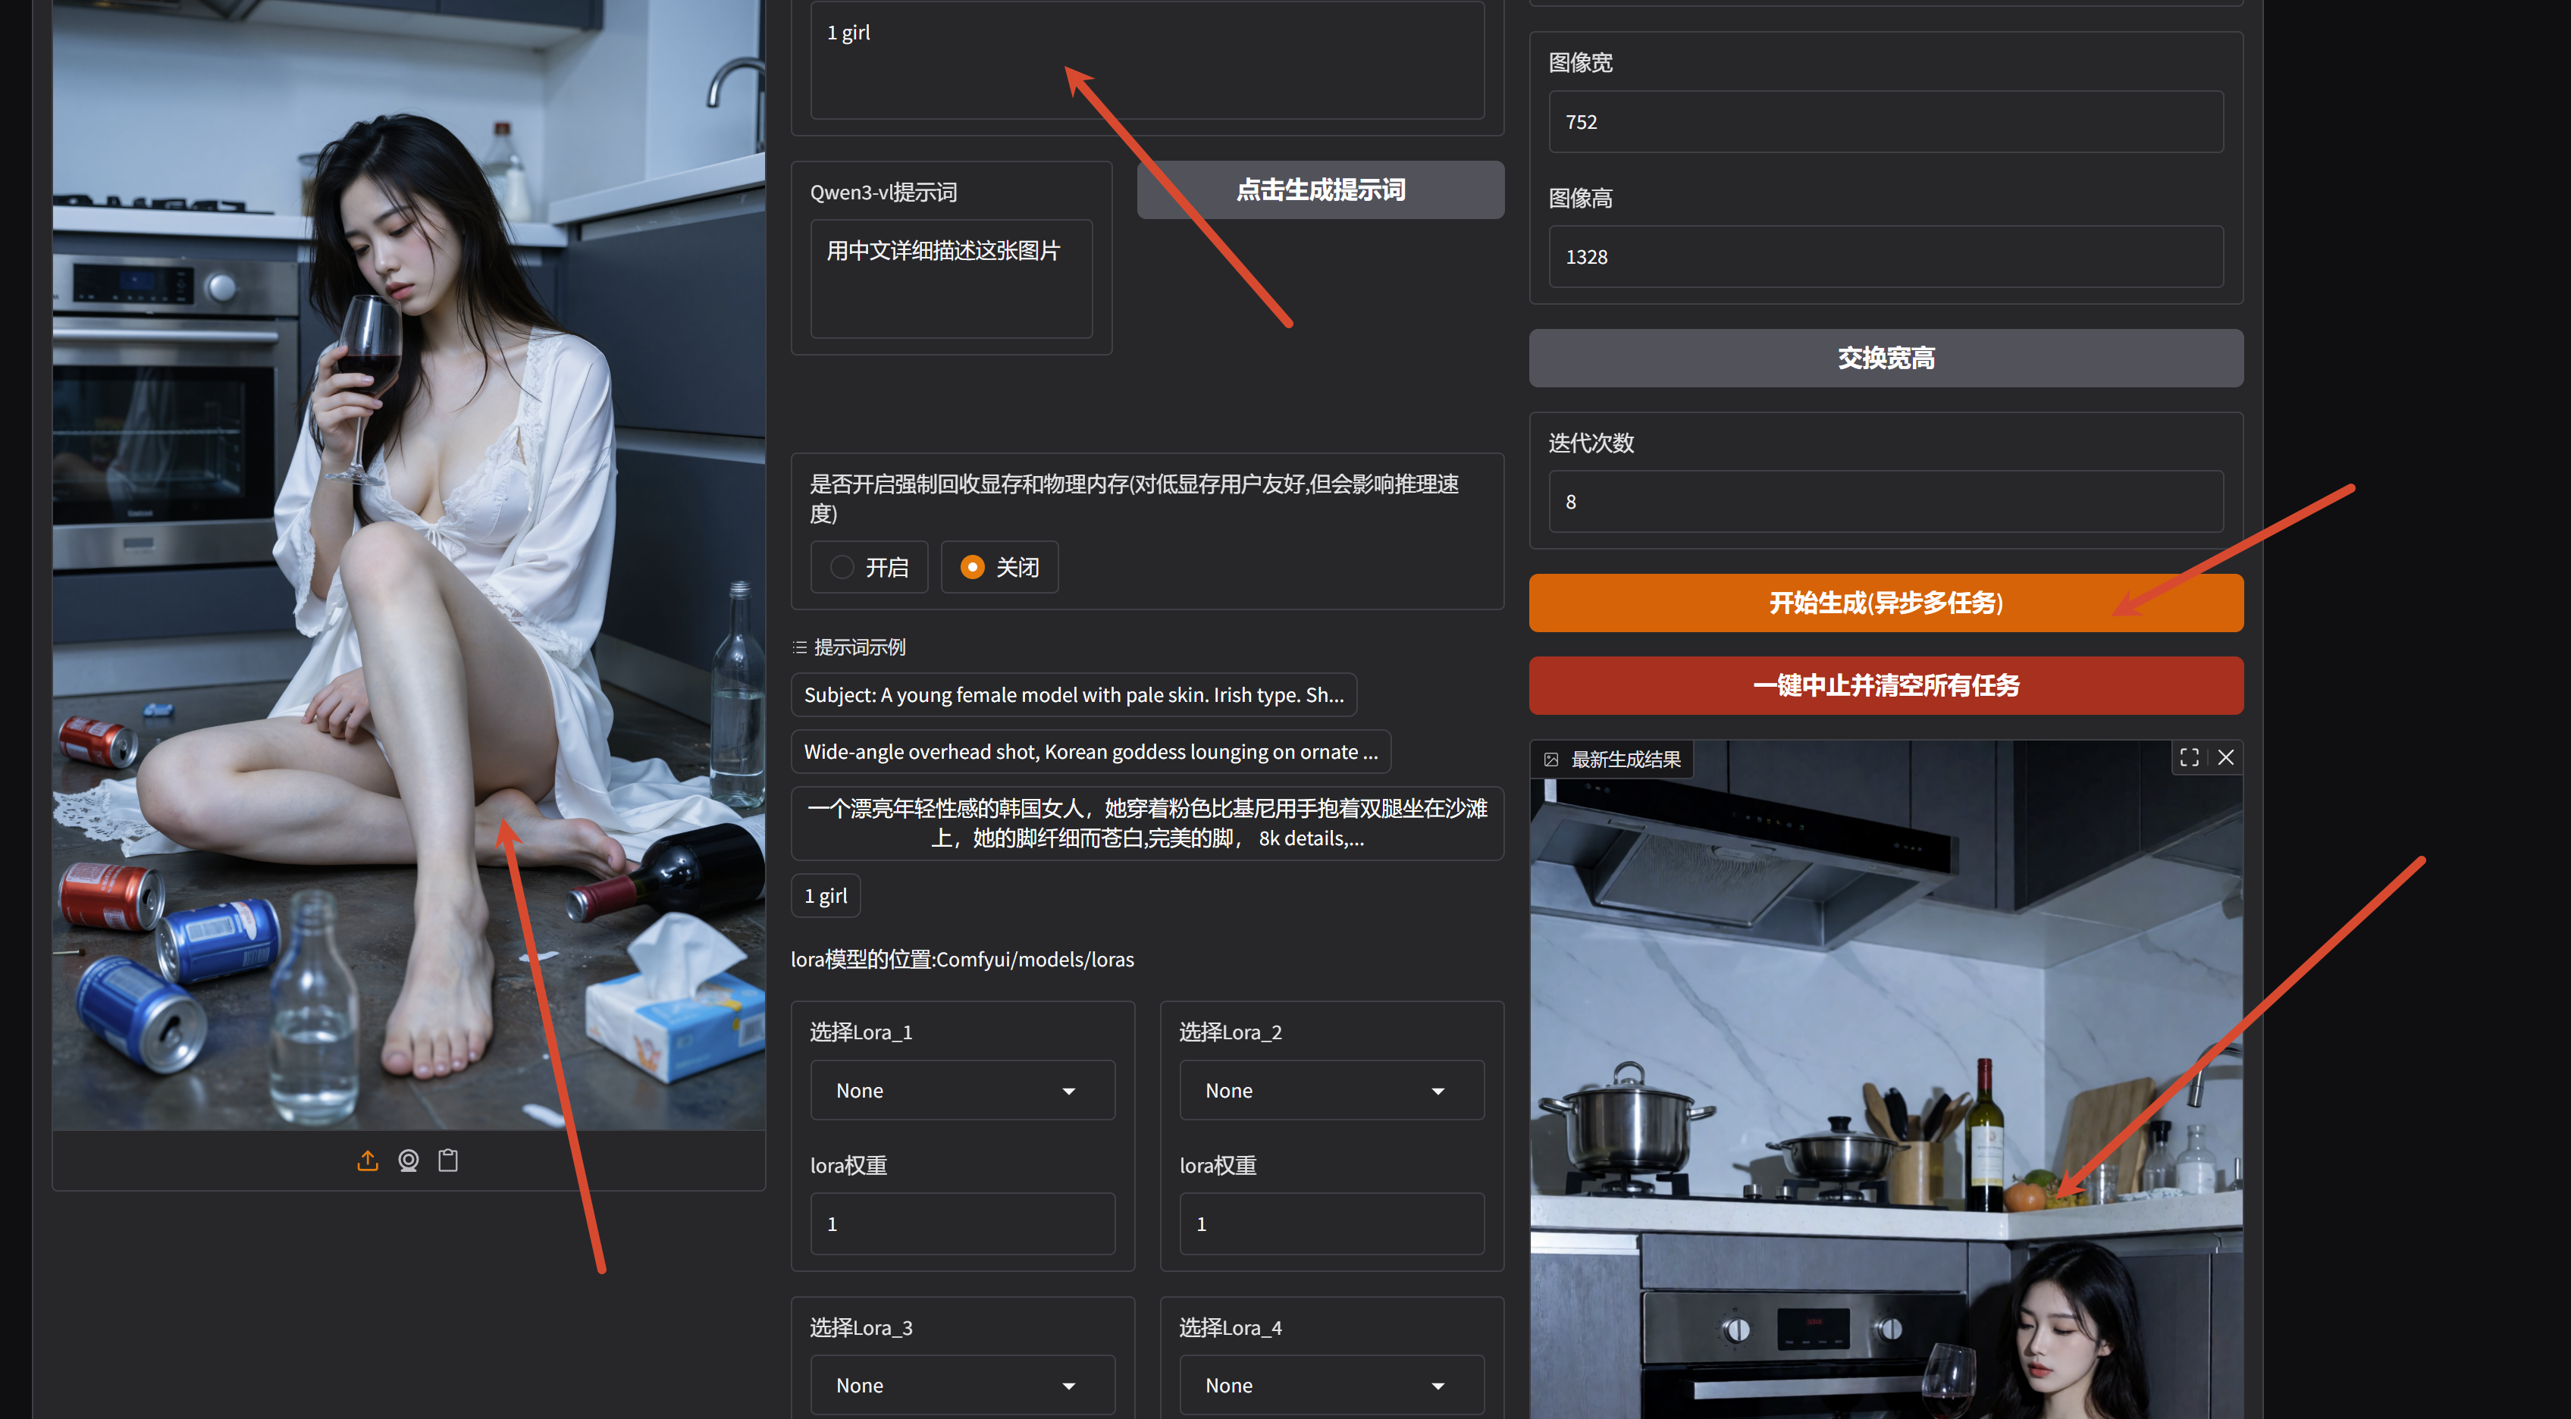Focus the Qwen3-vl提示词 text area
Viewport: 2571px width, 1419px height.
[x=952, y=280]
